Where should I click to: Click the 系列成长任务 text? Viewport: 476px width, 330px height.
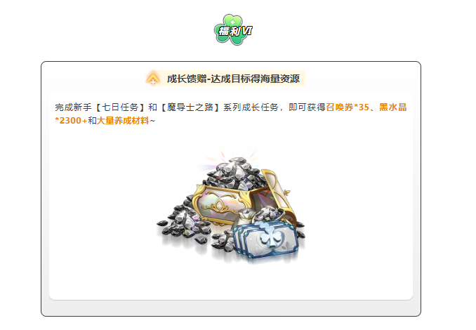(251, 107)
